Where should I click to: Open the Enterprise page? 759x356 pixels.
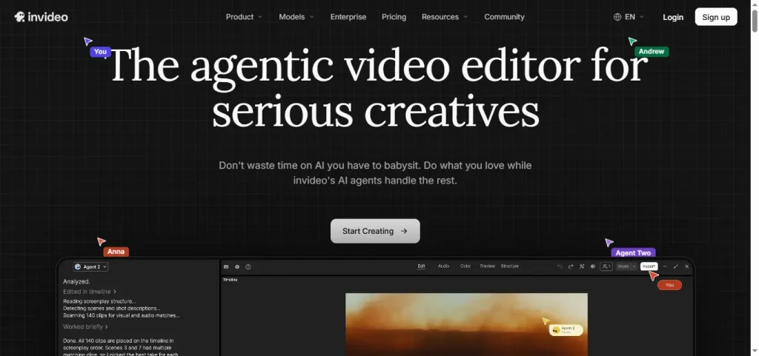348,17
